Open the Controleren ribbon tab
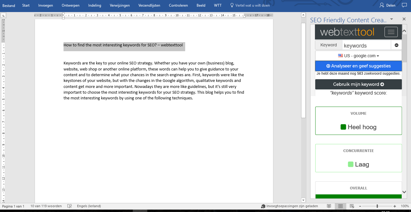Viewport: 411px width, 212px height. 178,5
